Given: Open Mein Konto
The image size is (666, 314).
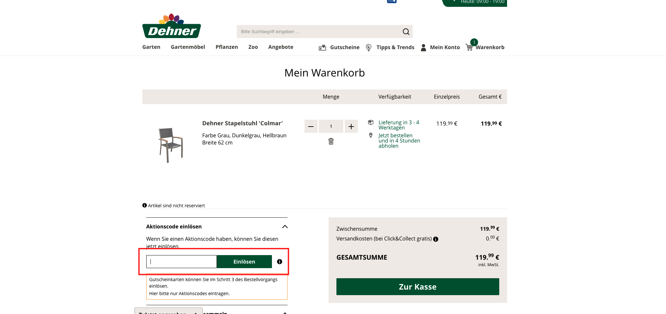Looking at the screenshot, I should click(445, 47).
